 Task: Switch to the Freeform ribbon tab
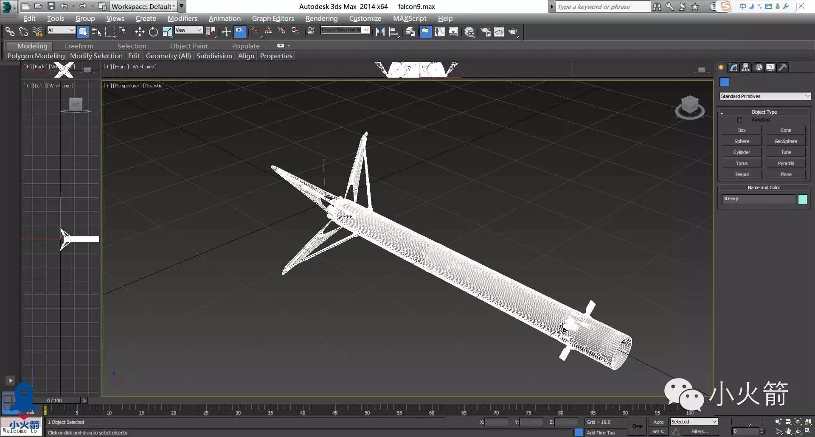click(79, 46)
